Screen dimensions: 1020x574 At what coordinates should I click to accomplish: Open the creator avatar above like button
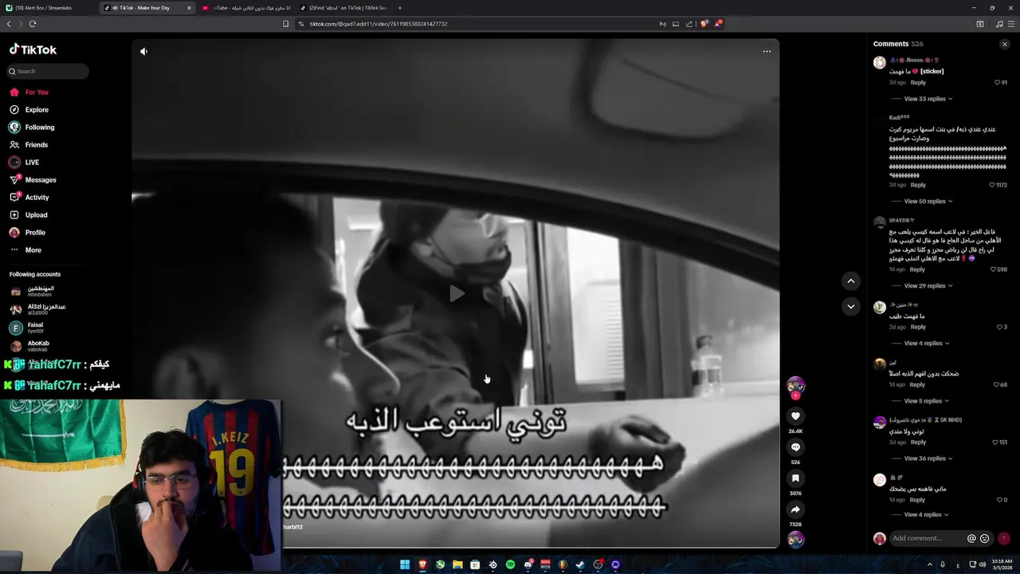point(795,386)
